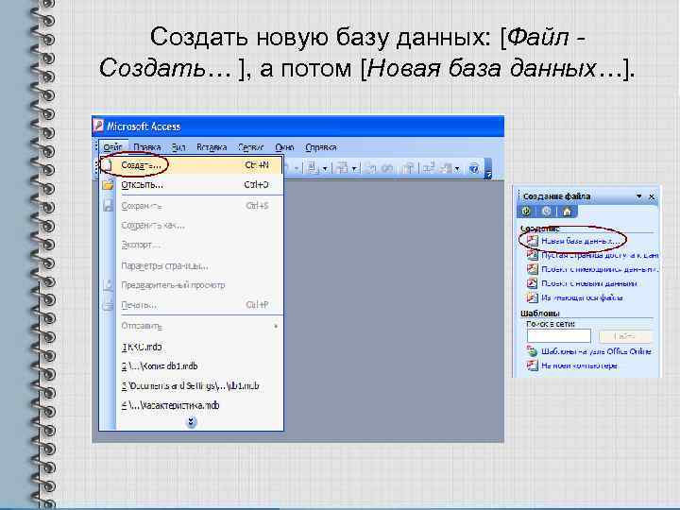Open the Окно menu

[284, 147]
